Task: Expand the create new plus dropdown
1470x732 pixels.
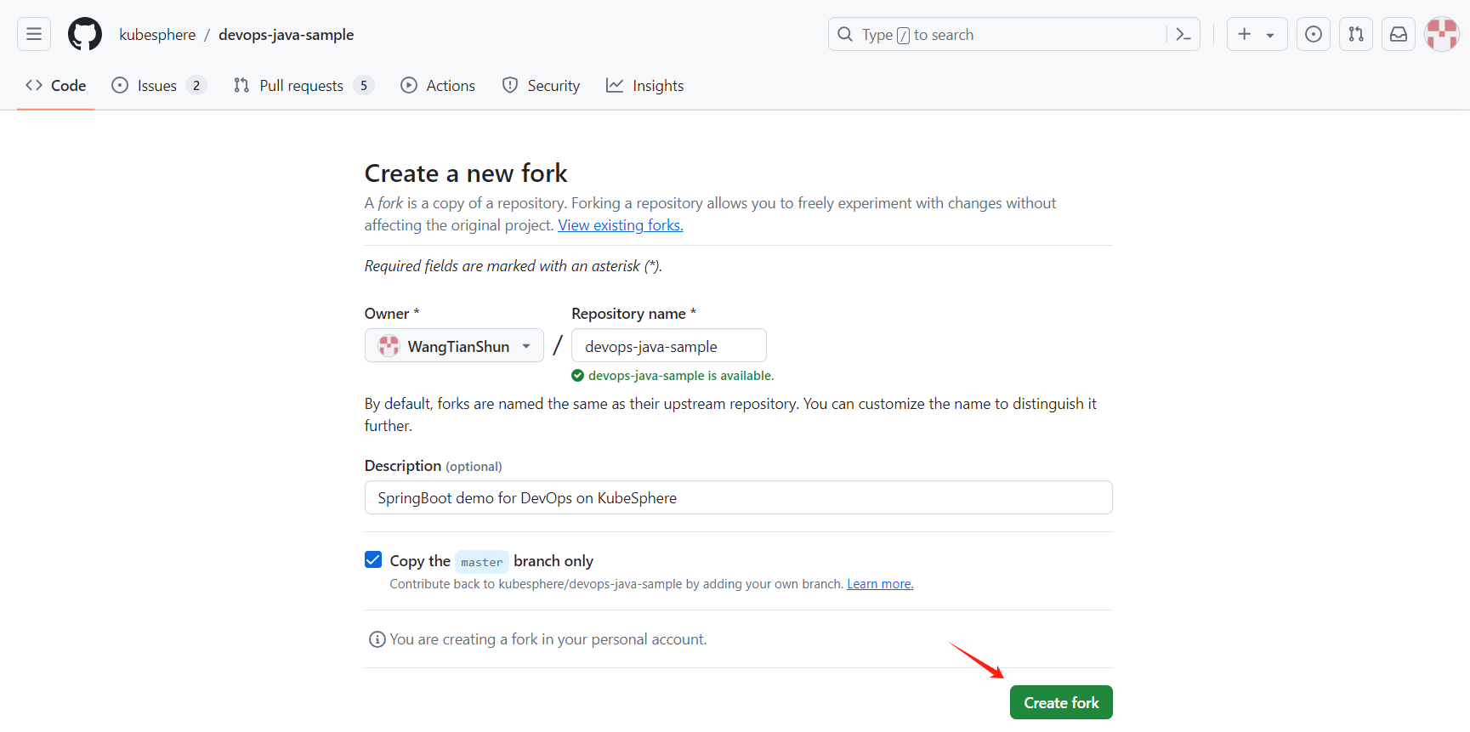Action: click(x=1256, y=34)
